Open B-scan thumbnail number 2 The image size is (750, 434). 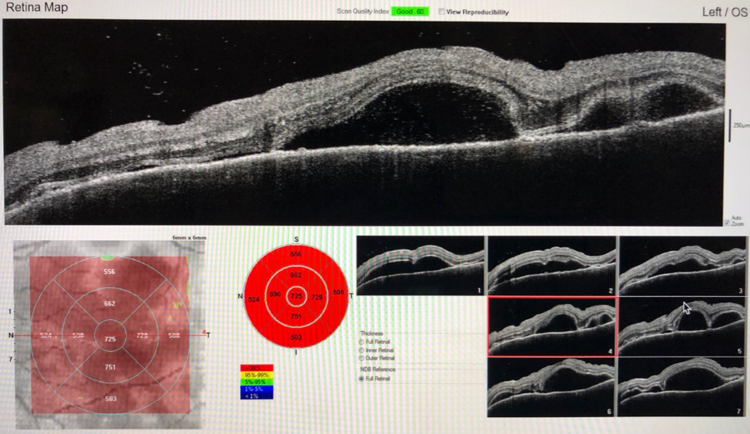coord(551,266)
